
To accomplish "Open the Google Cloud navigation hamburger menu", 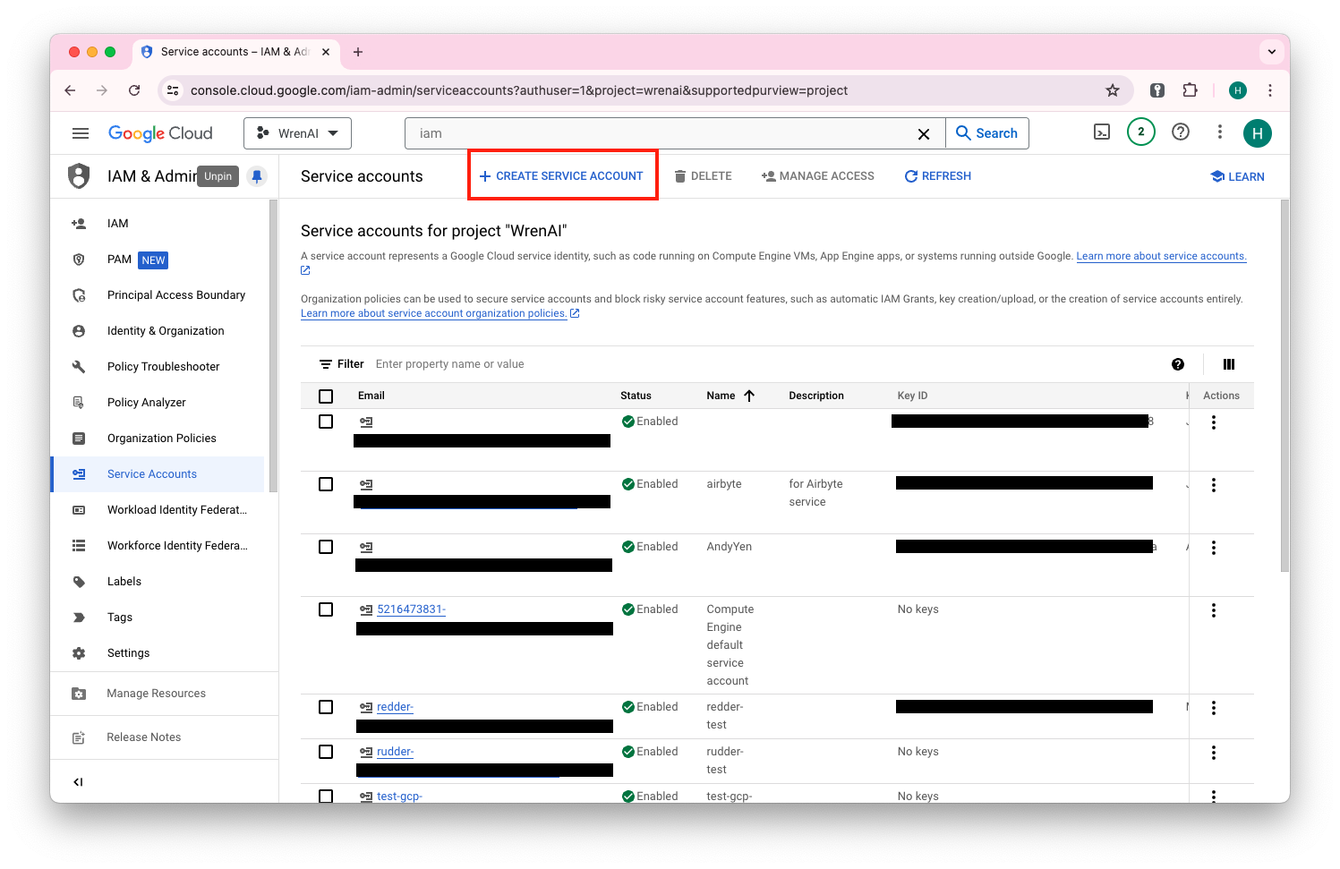I will click(x=81, y=133).
